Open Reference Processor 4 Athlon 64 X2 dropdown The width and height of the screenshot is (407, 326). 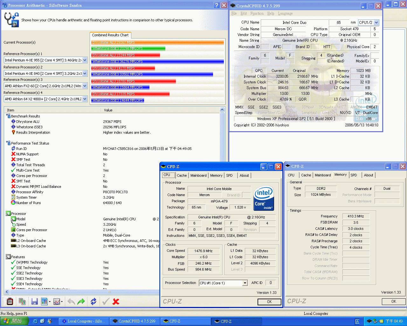click(x=85, y=99)
